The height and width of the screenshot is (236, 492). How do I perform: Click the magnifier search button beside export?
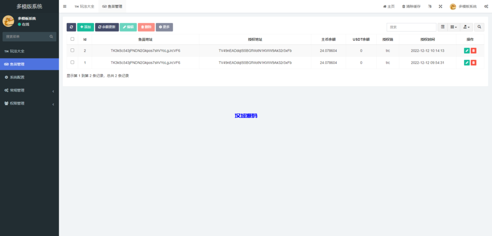[480, 27]
